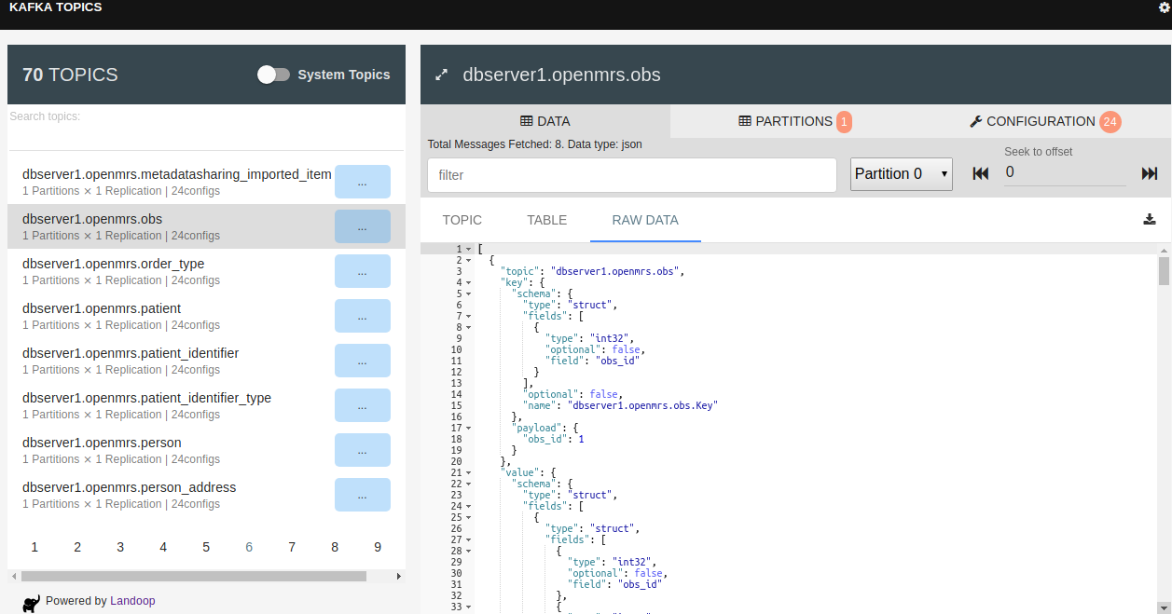Click the configuration count badge 24
The image size is (1172, 614).
(1110, 121)
